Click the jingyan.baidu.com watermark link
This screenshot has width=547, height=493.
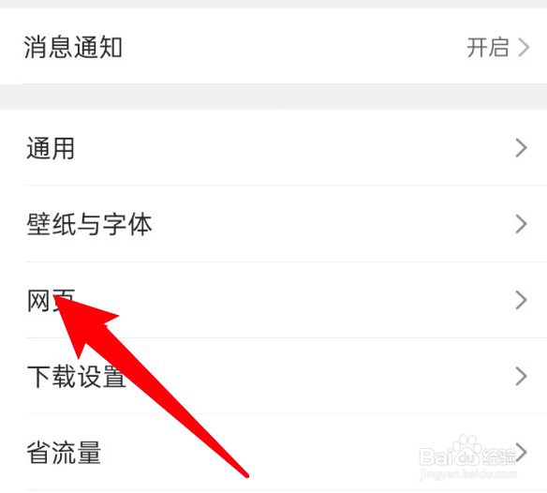pos(467,474)
